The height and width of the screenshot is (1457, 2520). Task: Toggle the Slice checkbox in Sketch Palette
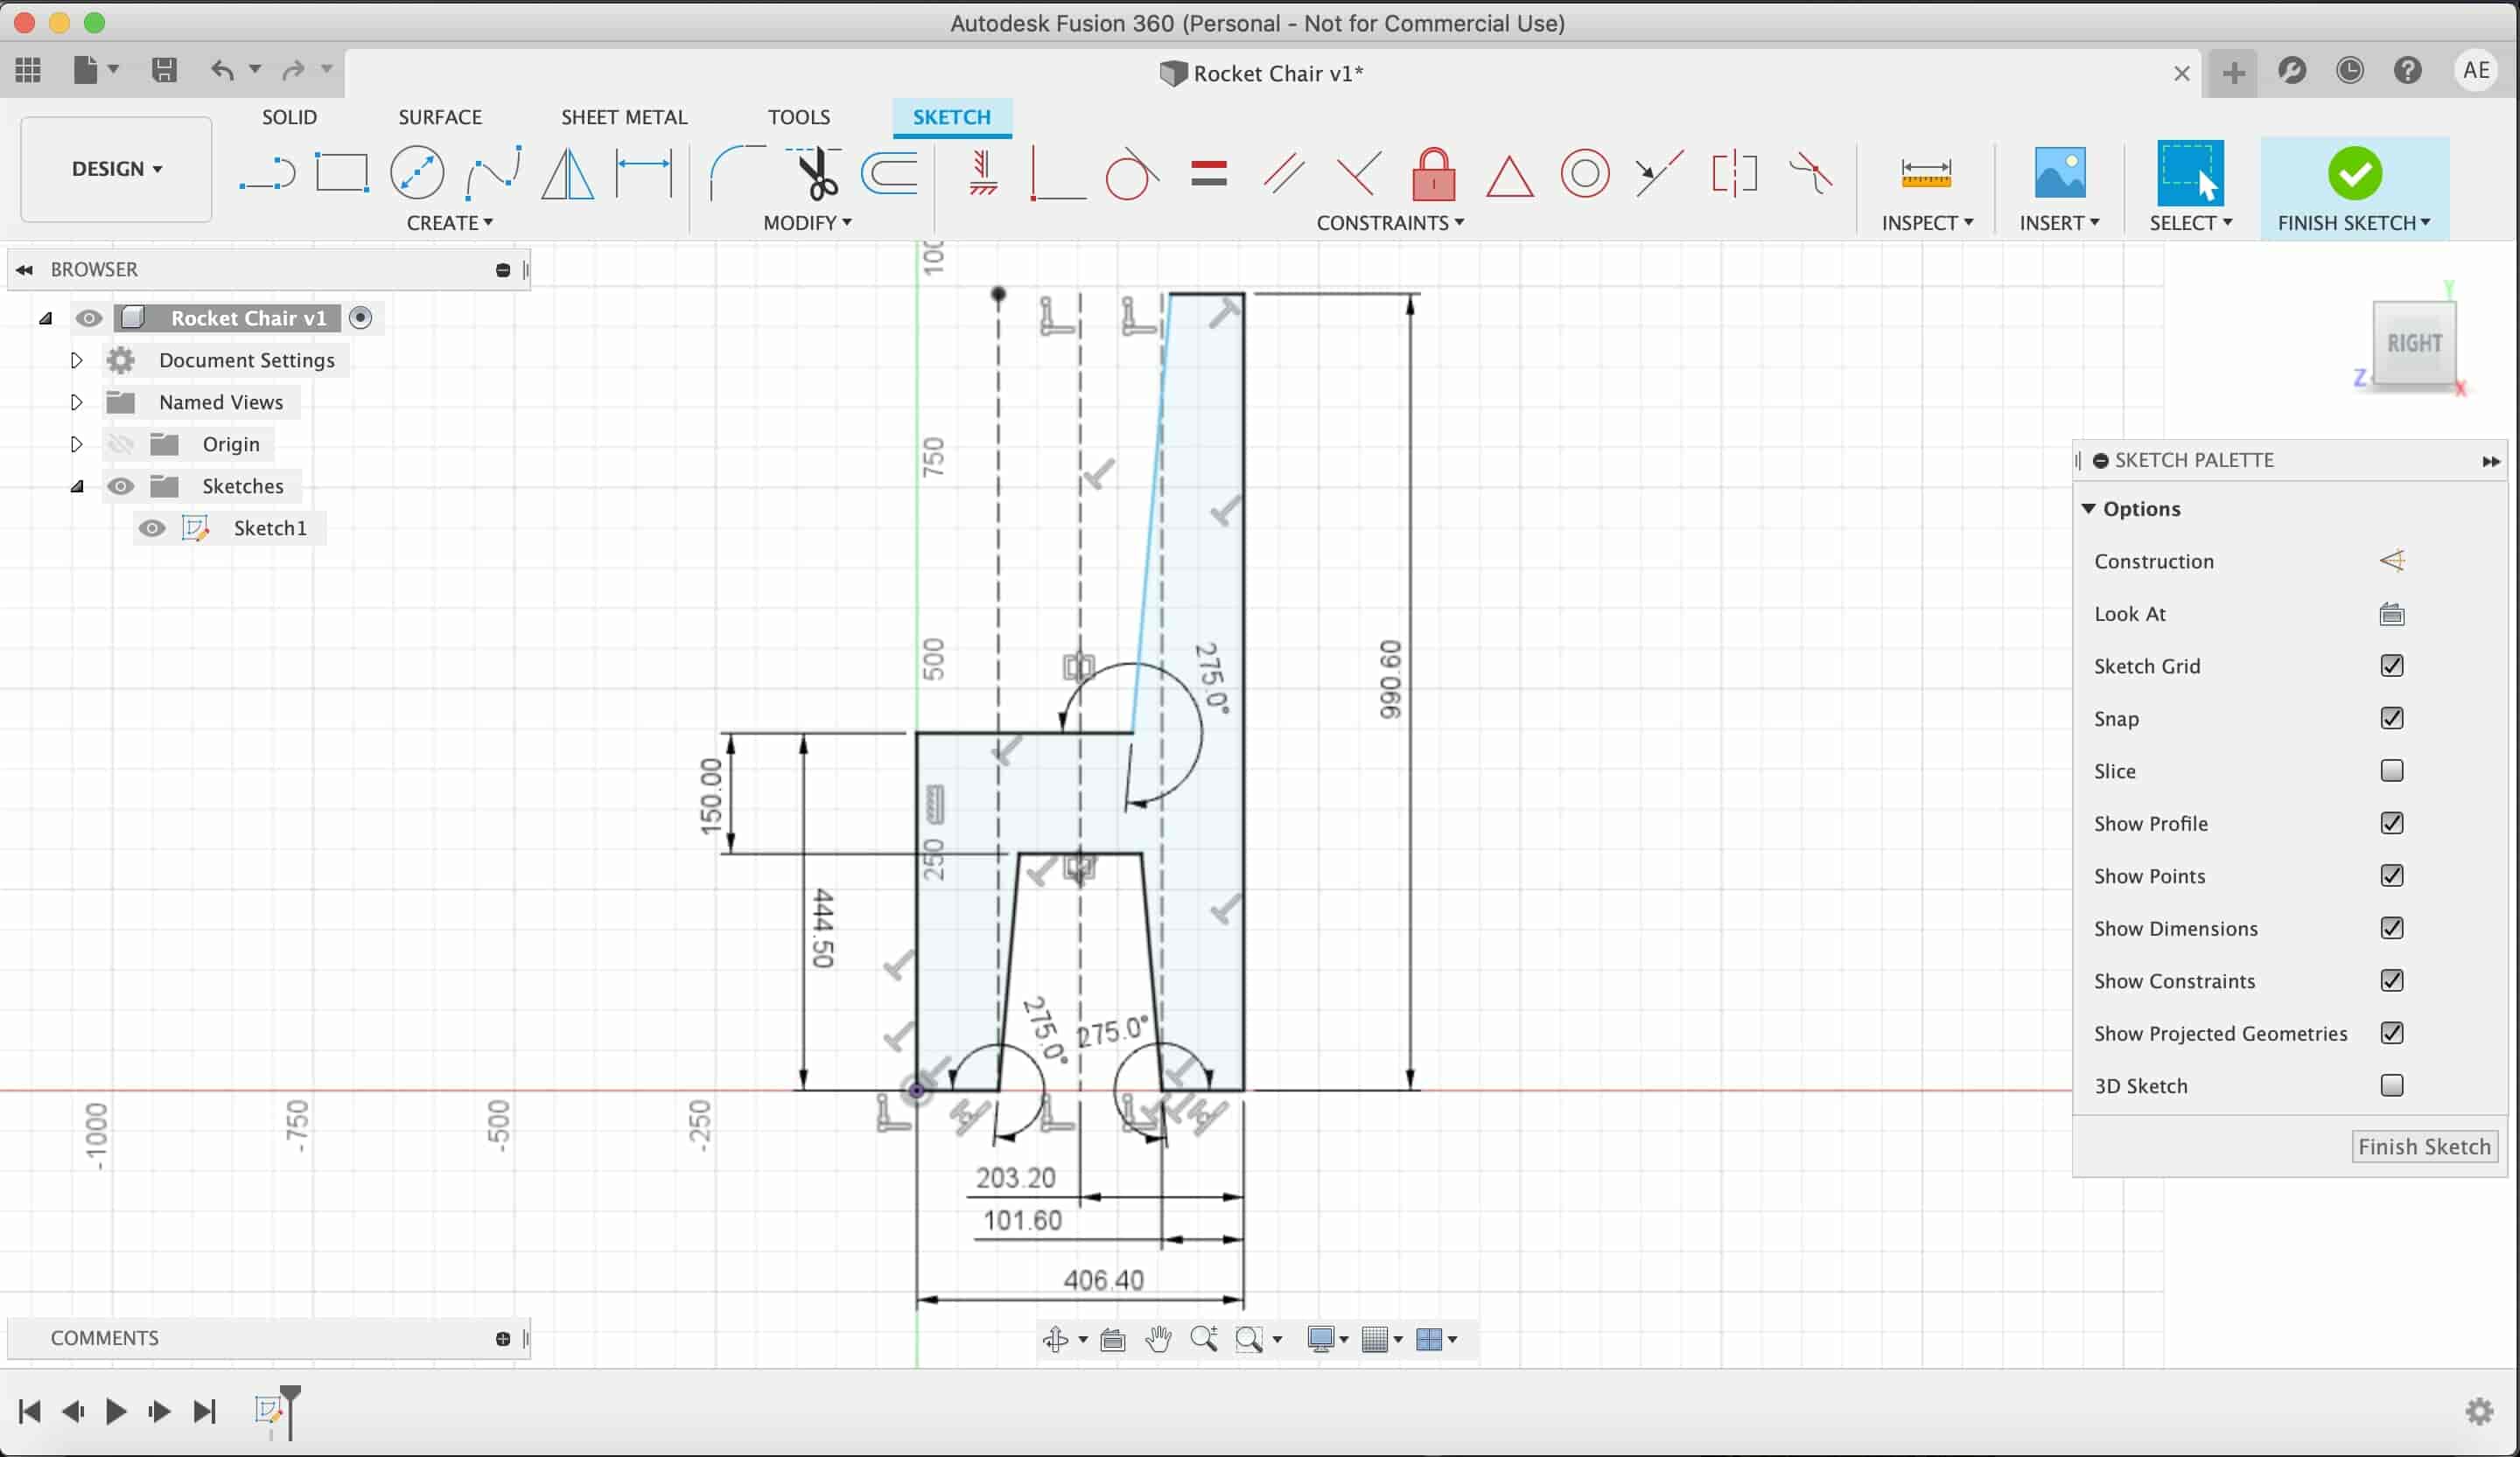[2391, 770]
